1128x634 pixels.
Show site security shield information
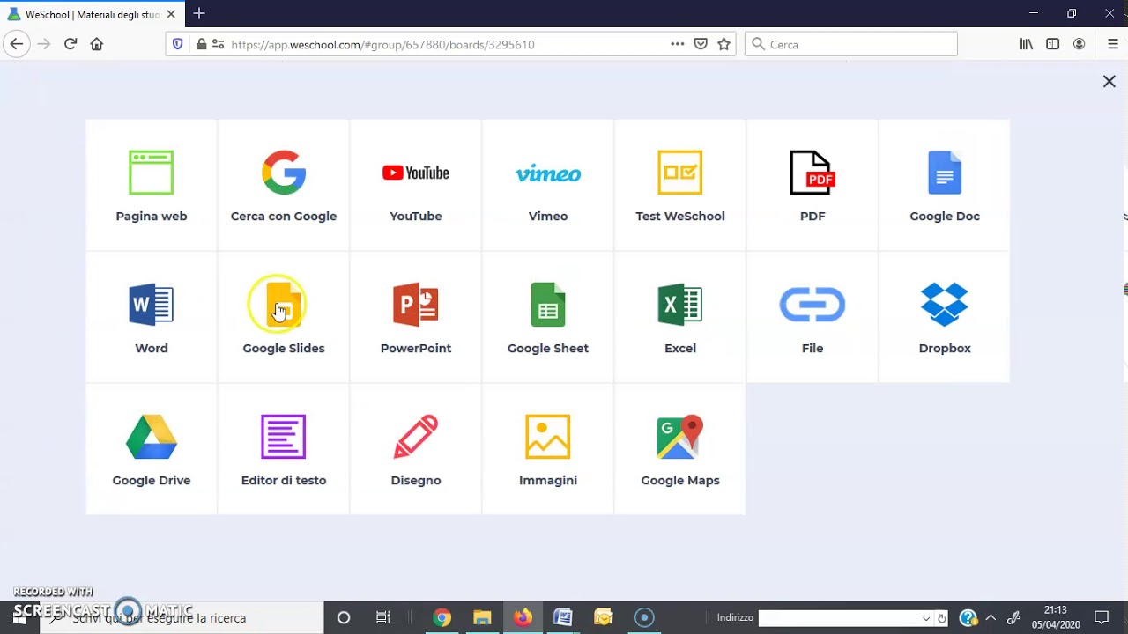pos(178,44)
